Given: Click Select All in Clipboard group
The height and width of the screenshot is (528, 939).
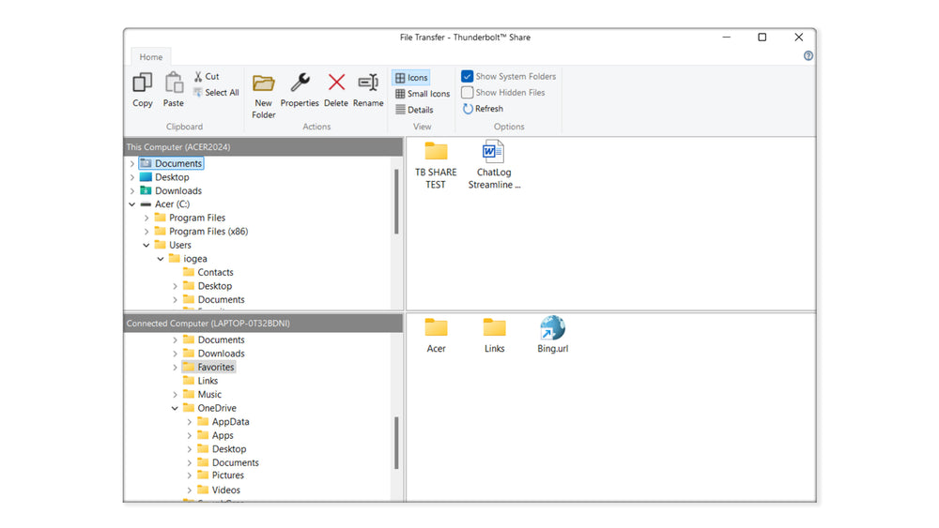Looking at the screenshot, I should click(x=216, y=93).
